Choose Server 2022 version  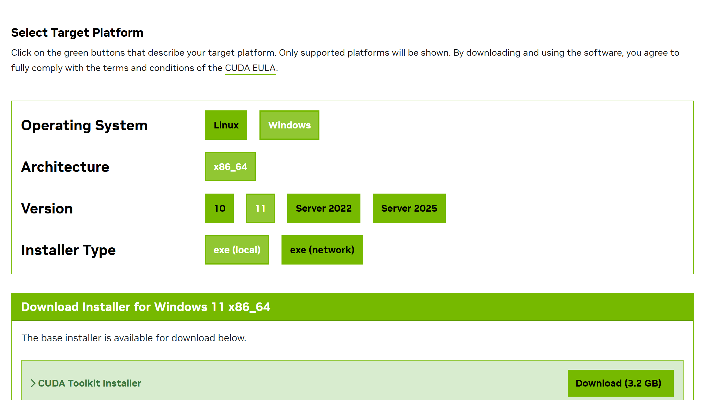pyautogui.click(x=323, y=208)
